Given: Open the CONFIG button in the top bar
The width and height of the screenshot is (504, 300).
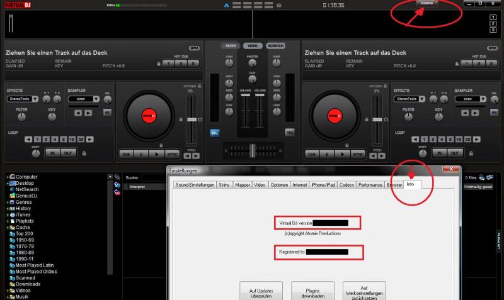Looking at the screenshot, I should (427, 3).
